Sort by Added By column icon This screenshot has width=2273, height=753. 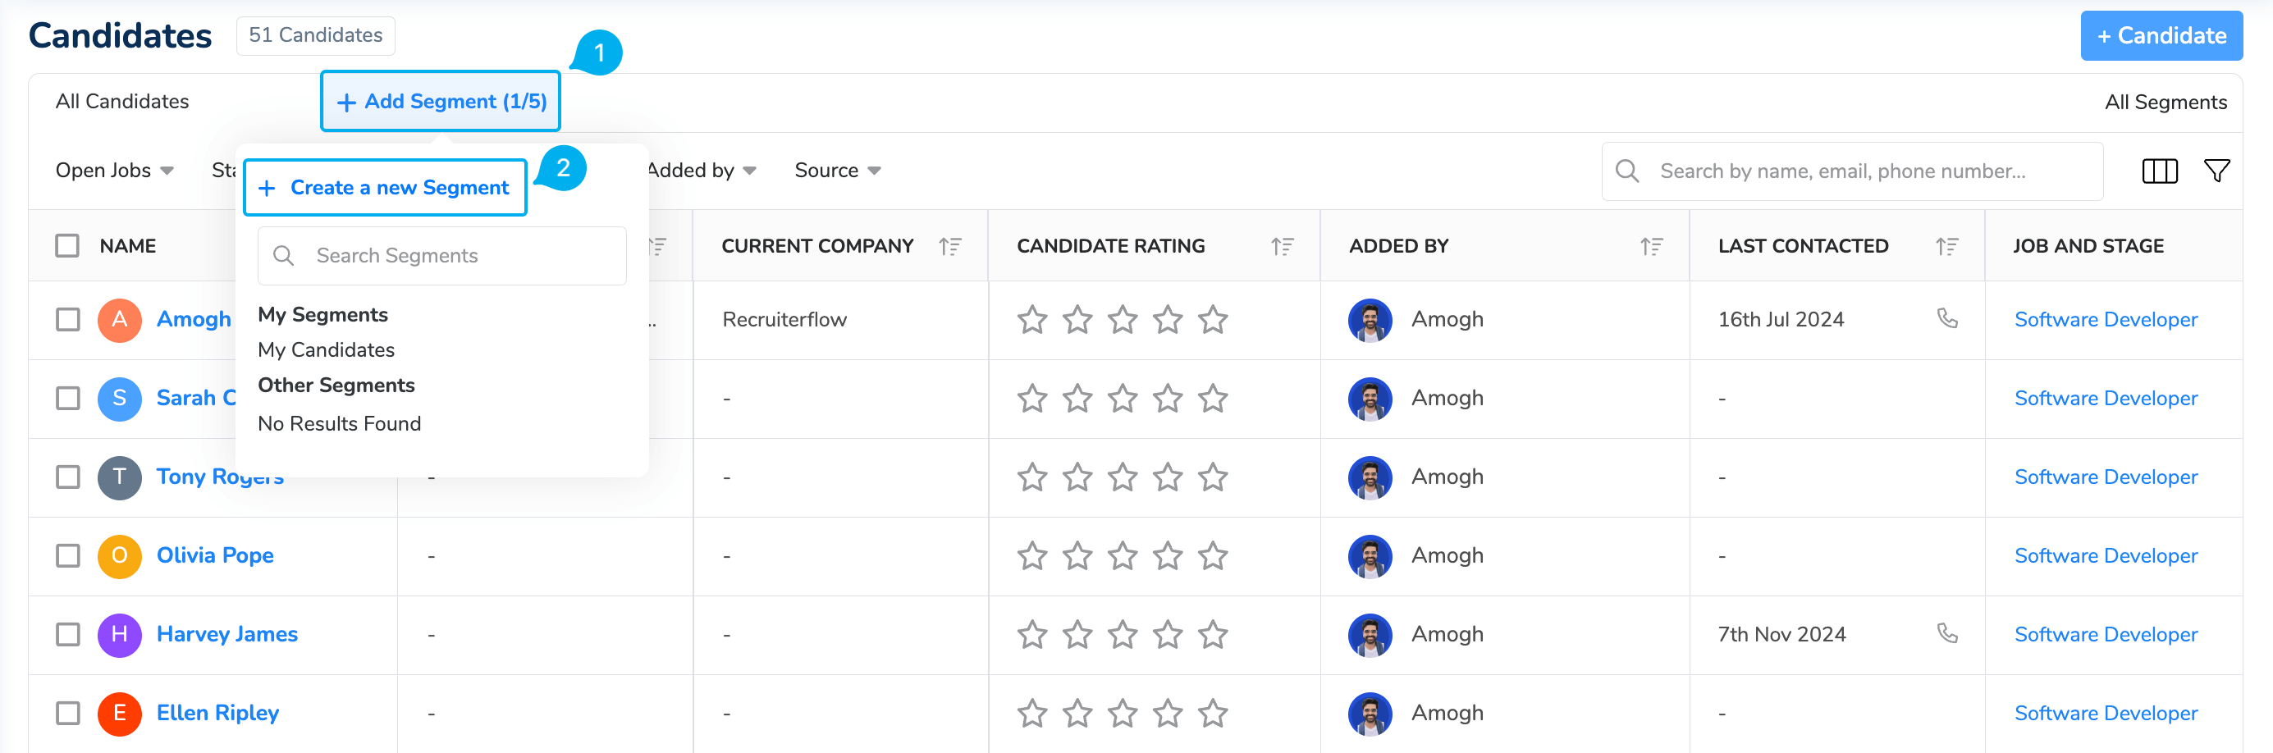[1651, 247]
